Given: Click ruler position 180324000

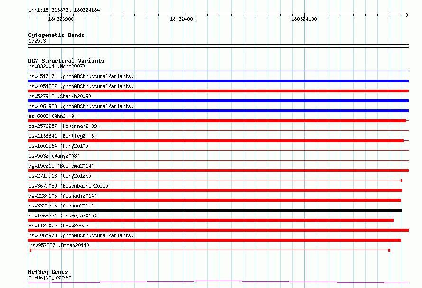Looking at the screenshot, I should [183, 19].
